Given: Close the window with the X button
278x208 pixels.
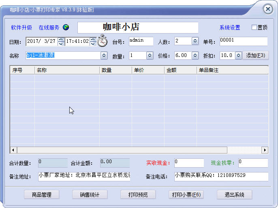Looking at the screenshot, I should click(268, 9).
